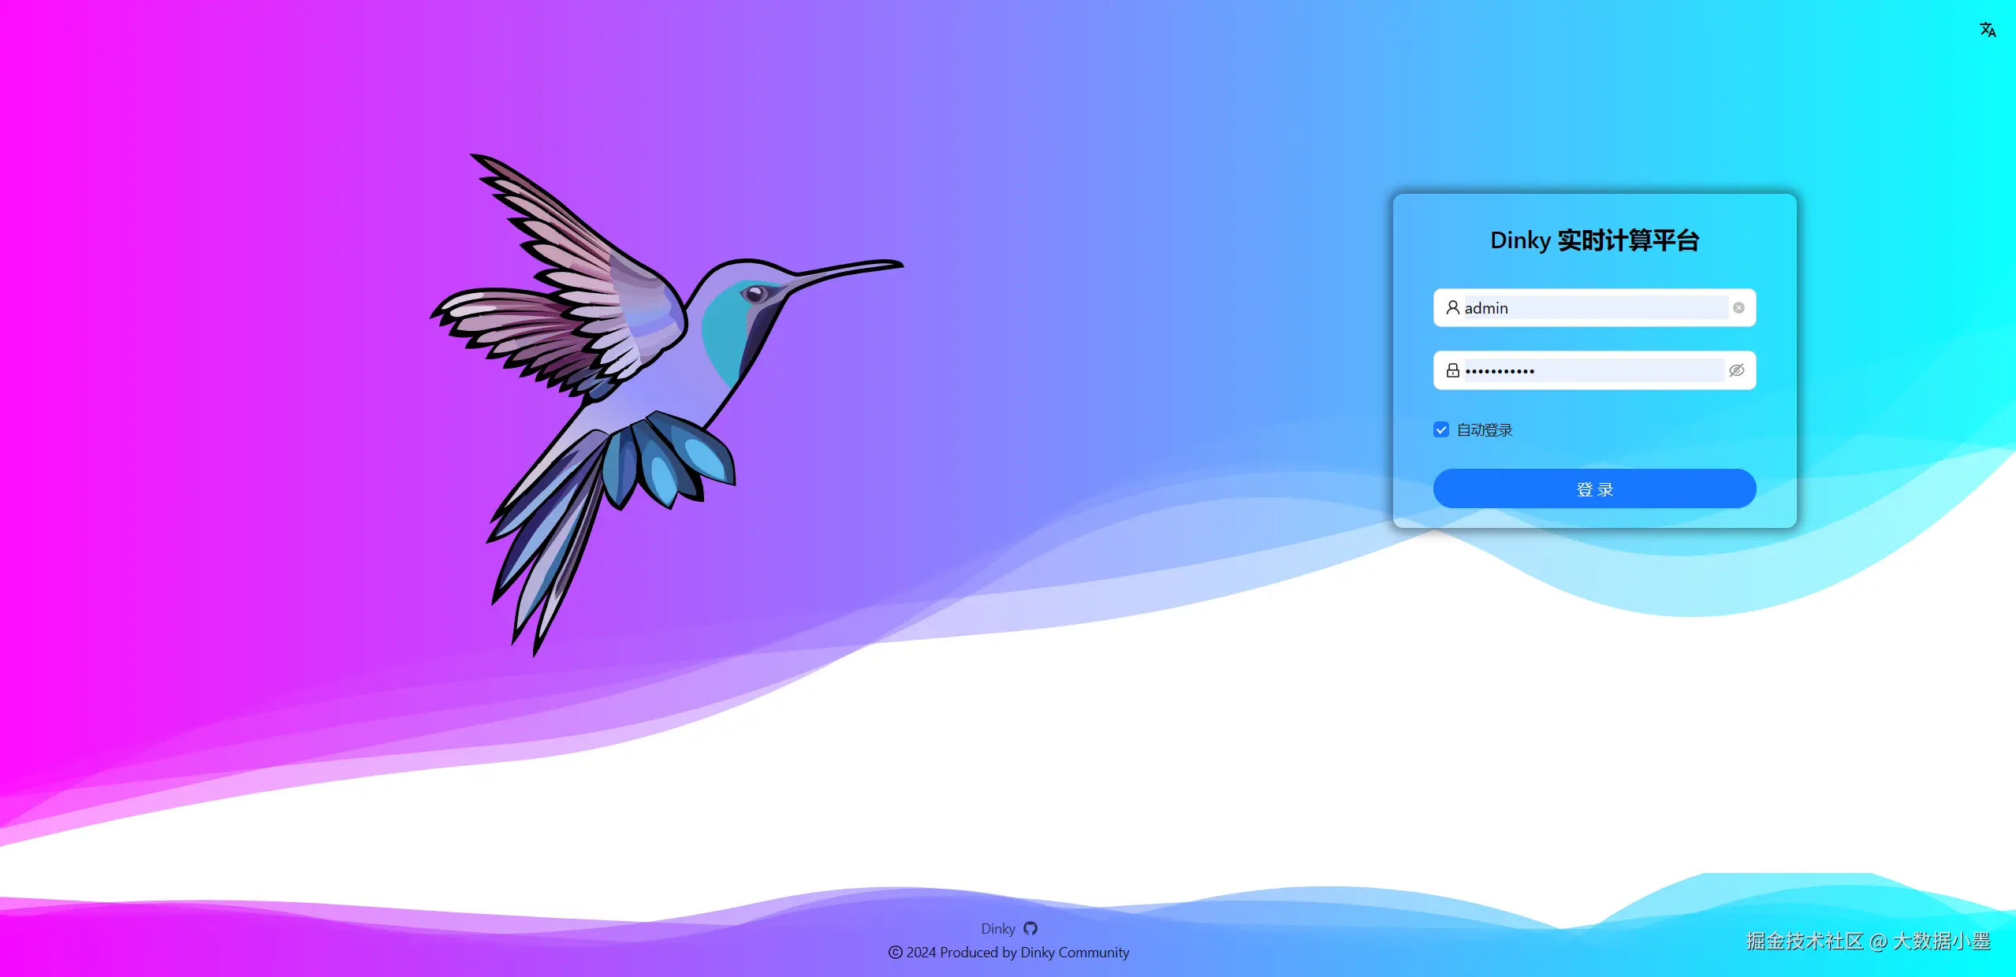Clear the username with the x icon
This screenshot has height=977, width=2016.
[1738, 308]
